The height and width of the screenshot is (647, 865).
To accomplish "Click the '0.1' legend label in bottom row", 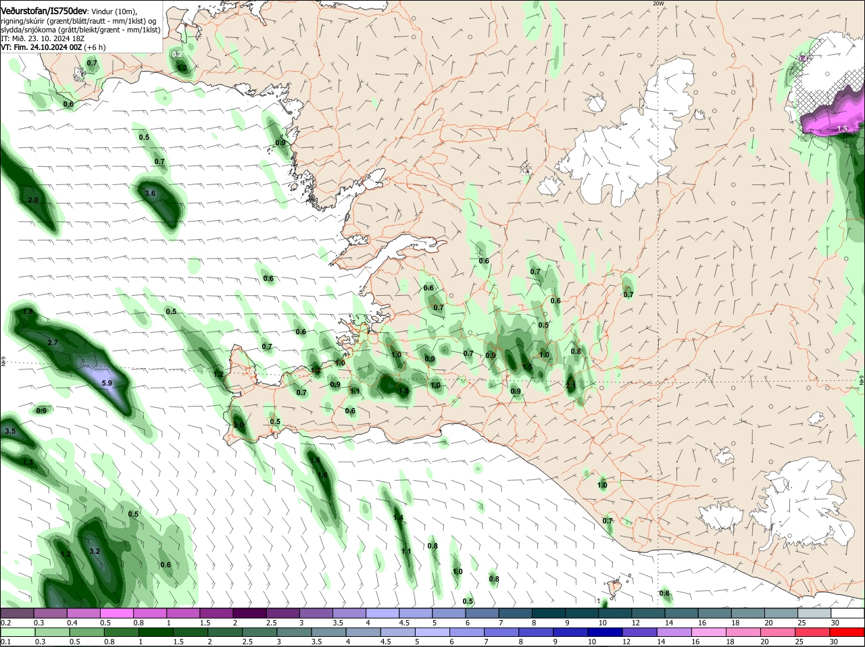I will (5, 642).
